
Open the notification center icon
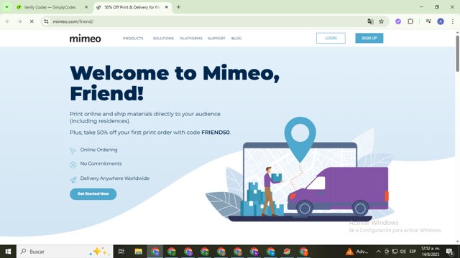click(x=450, y=252)
